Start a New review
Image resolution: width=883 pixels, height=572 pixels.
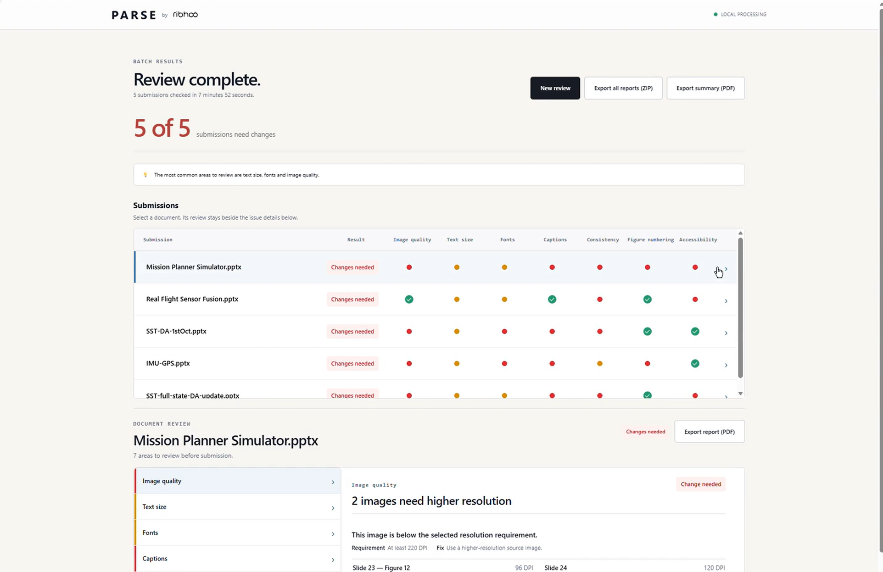click(x=555, y=88)
